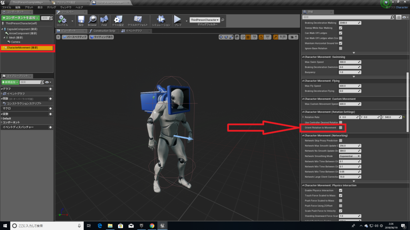Expand Rotation Rate property arrow
The height and width of the screenshot is (230, 410).
[303, 117]
